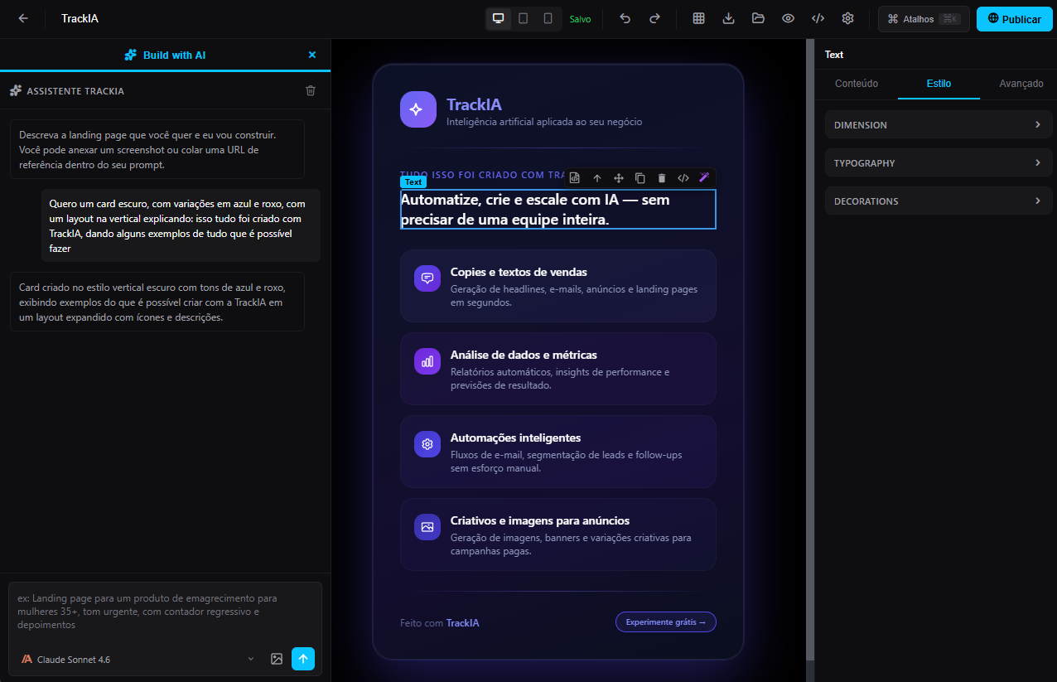Click the element file-code icon in floating toolbar
This screenshot has width=1057, height=682.
click(575, 178)
